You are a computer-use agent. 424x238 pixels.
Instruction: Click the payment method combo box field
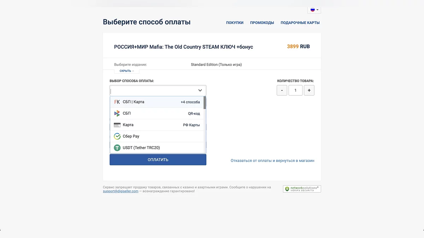pos(158,90)
